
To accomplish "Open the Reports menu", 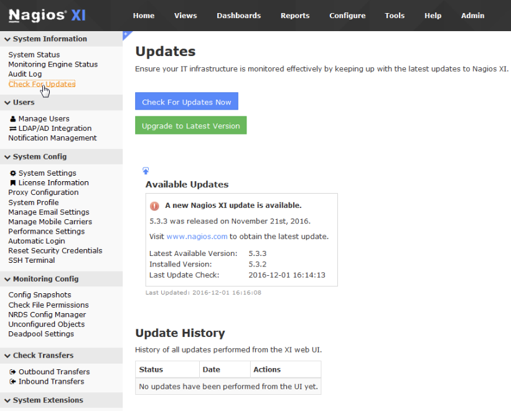I will click(x=295, y=16).
